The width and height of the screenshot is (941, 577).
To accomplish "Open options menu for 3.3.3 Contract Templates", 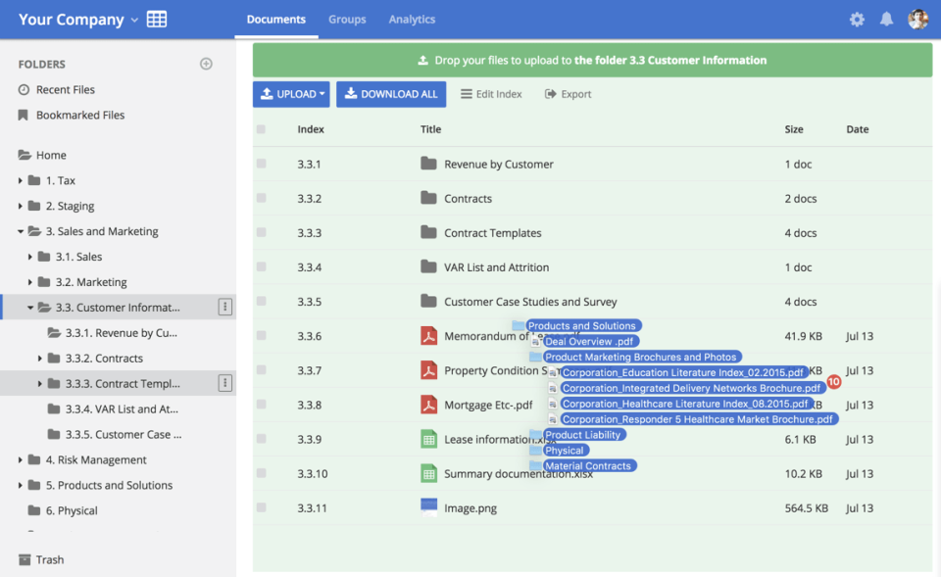I will (x=225, y=383).
